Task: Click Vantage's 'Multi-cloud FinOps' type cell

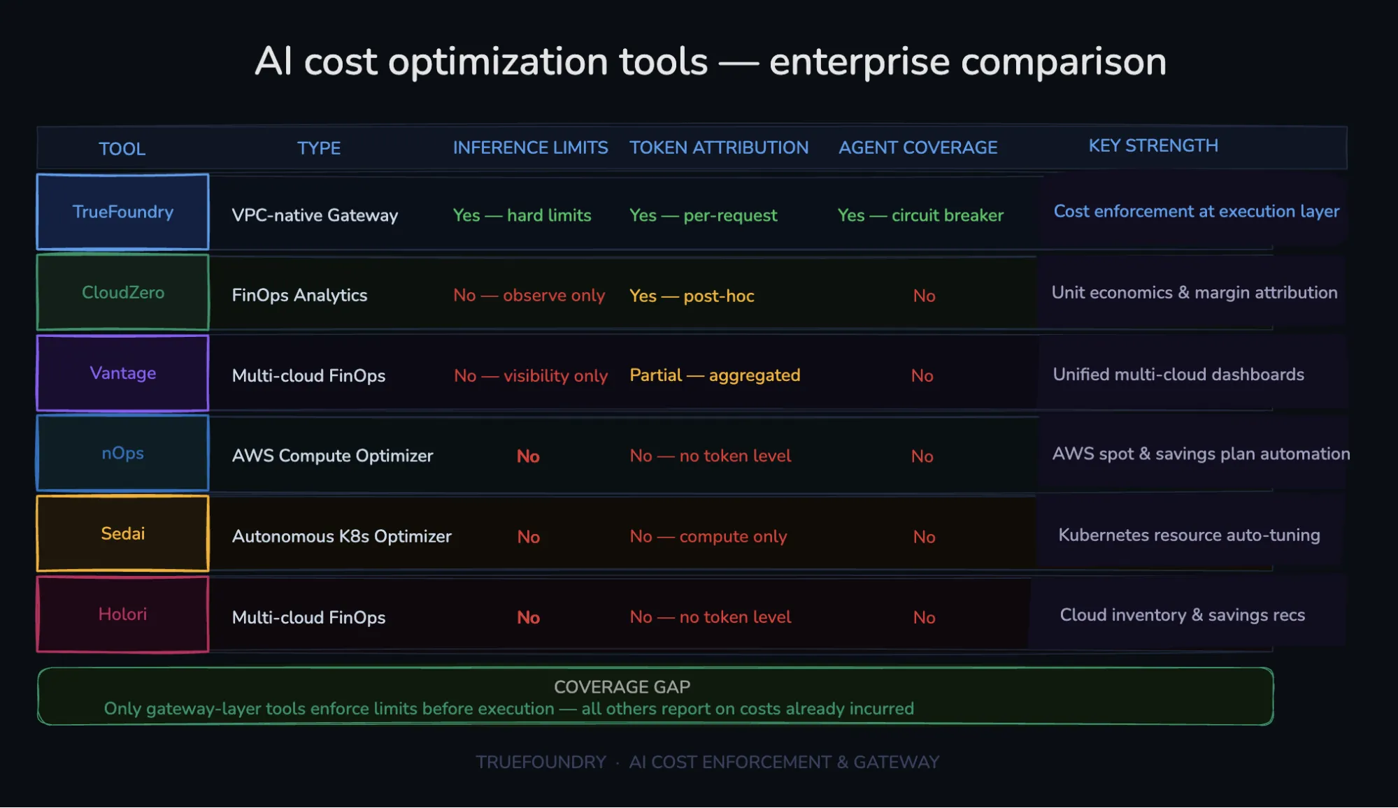Action: coord(308,375)
